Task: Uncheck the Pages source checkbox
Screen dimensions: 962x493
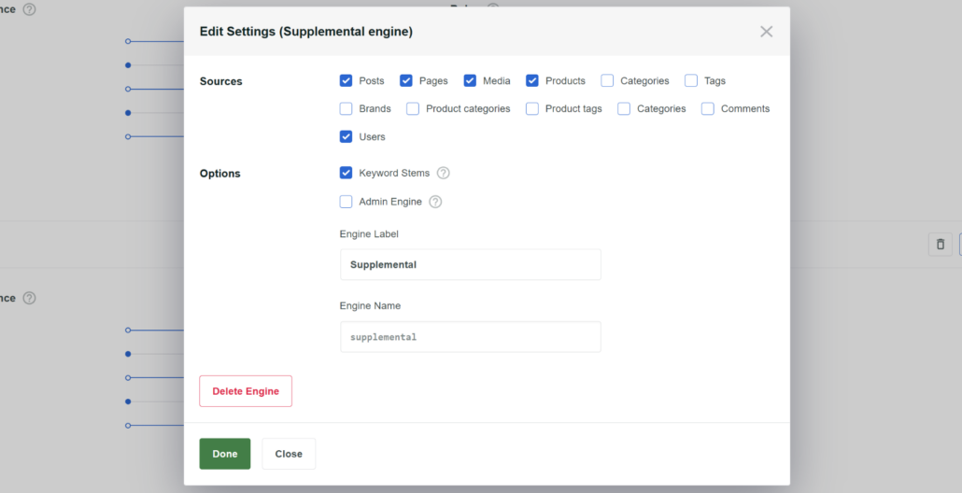Action: tap(406, 80)
